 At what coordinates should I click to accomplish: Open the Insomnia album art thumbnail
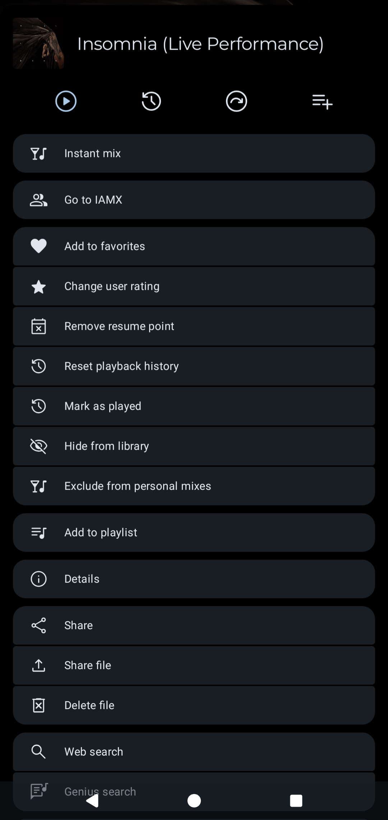pos(38,44)
